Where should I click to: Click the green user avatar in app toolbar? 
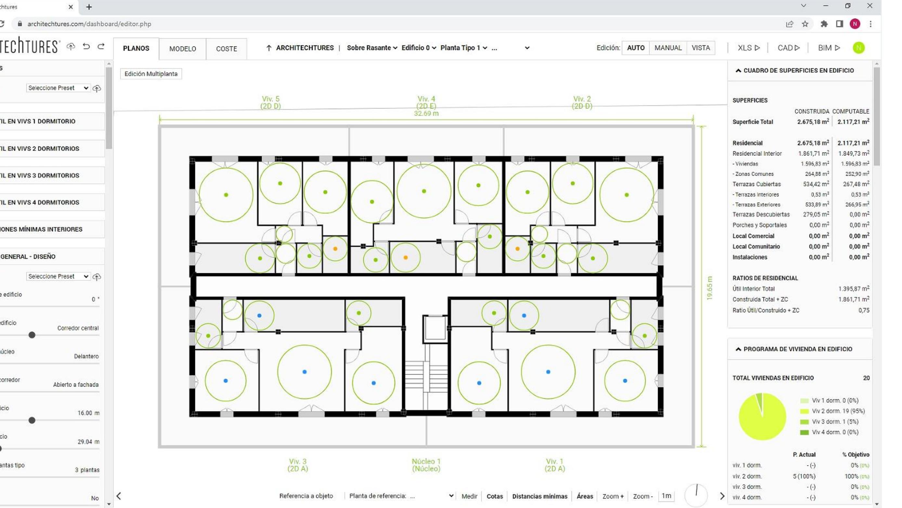click(x=858, y=48)
